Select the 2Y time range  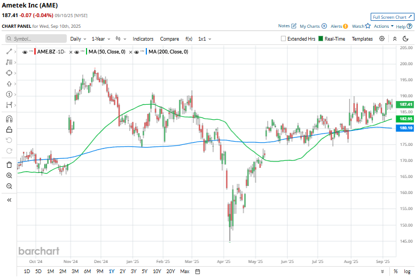pos(122,272)
